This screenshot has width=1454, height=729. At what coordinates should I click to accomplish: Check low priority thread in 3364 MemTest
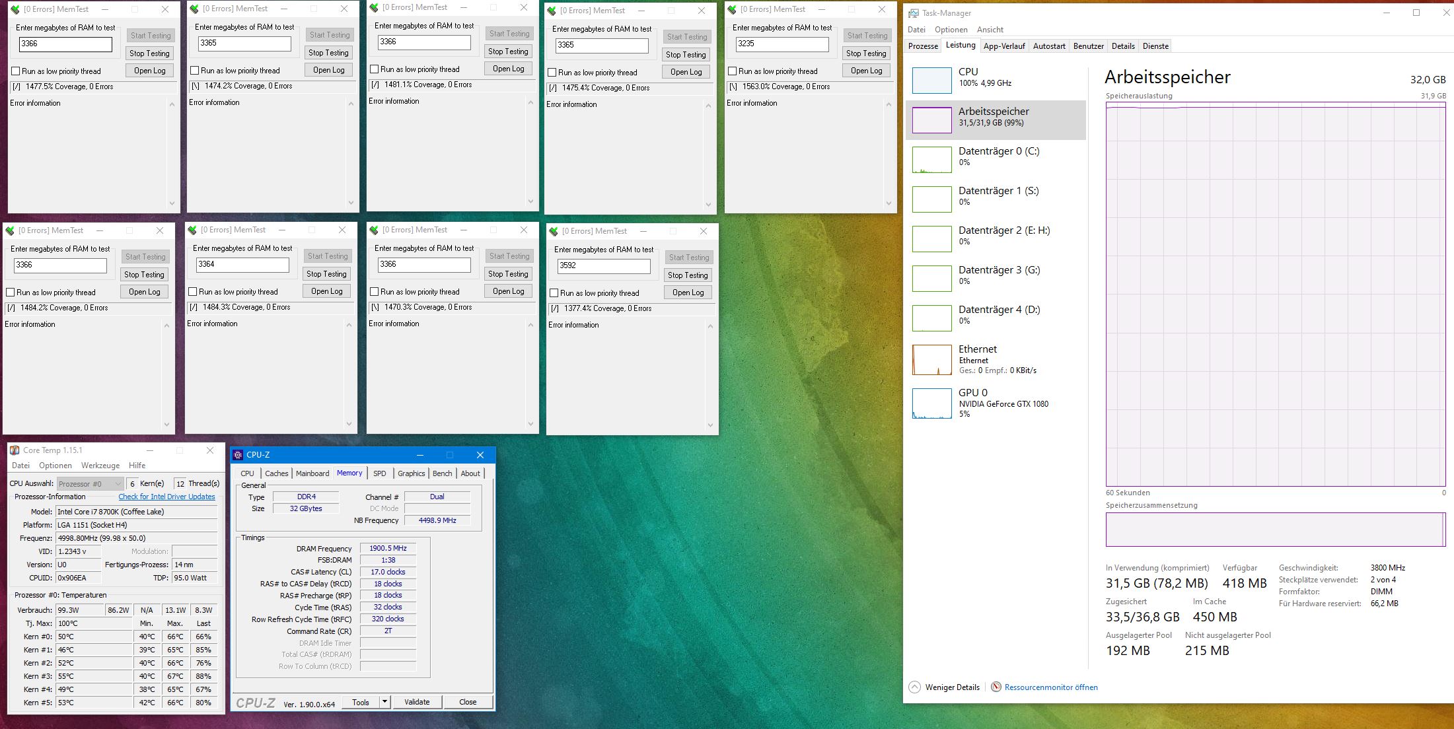193,292
